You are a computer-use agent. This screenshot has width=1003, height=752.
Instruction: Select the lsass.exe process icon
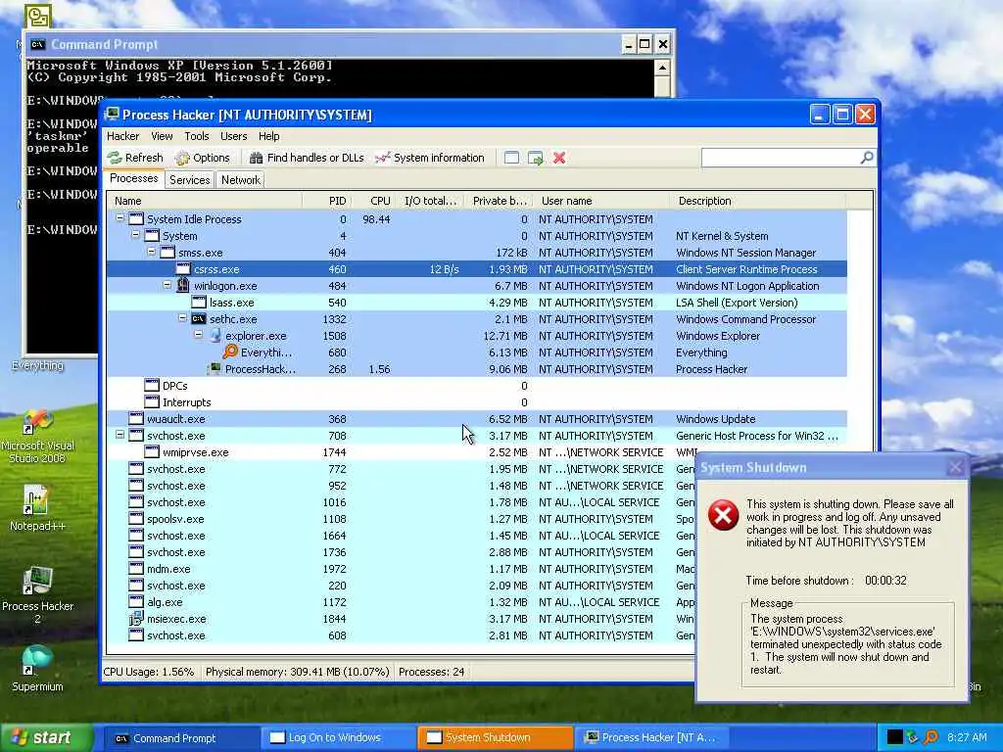[199, 303]
